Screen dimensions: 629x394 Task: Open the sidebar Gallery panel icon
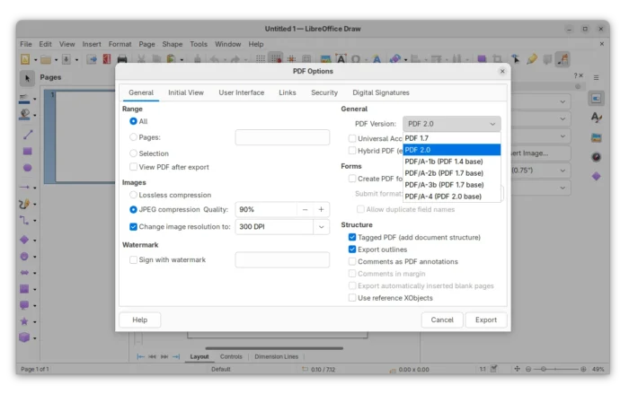596,137
